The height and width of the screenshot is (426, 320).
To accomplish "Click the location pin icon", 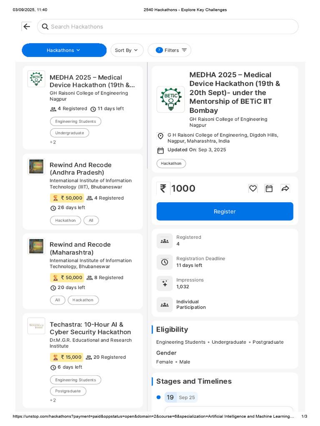I will click(x=160, y=136).
